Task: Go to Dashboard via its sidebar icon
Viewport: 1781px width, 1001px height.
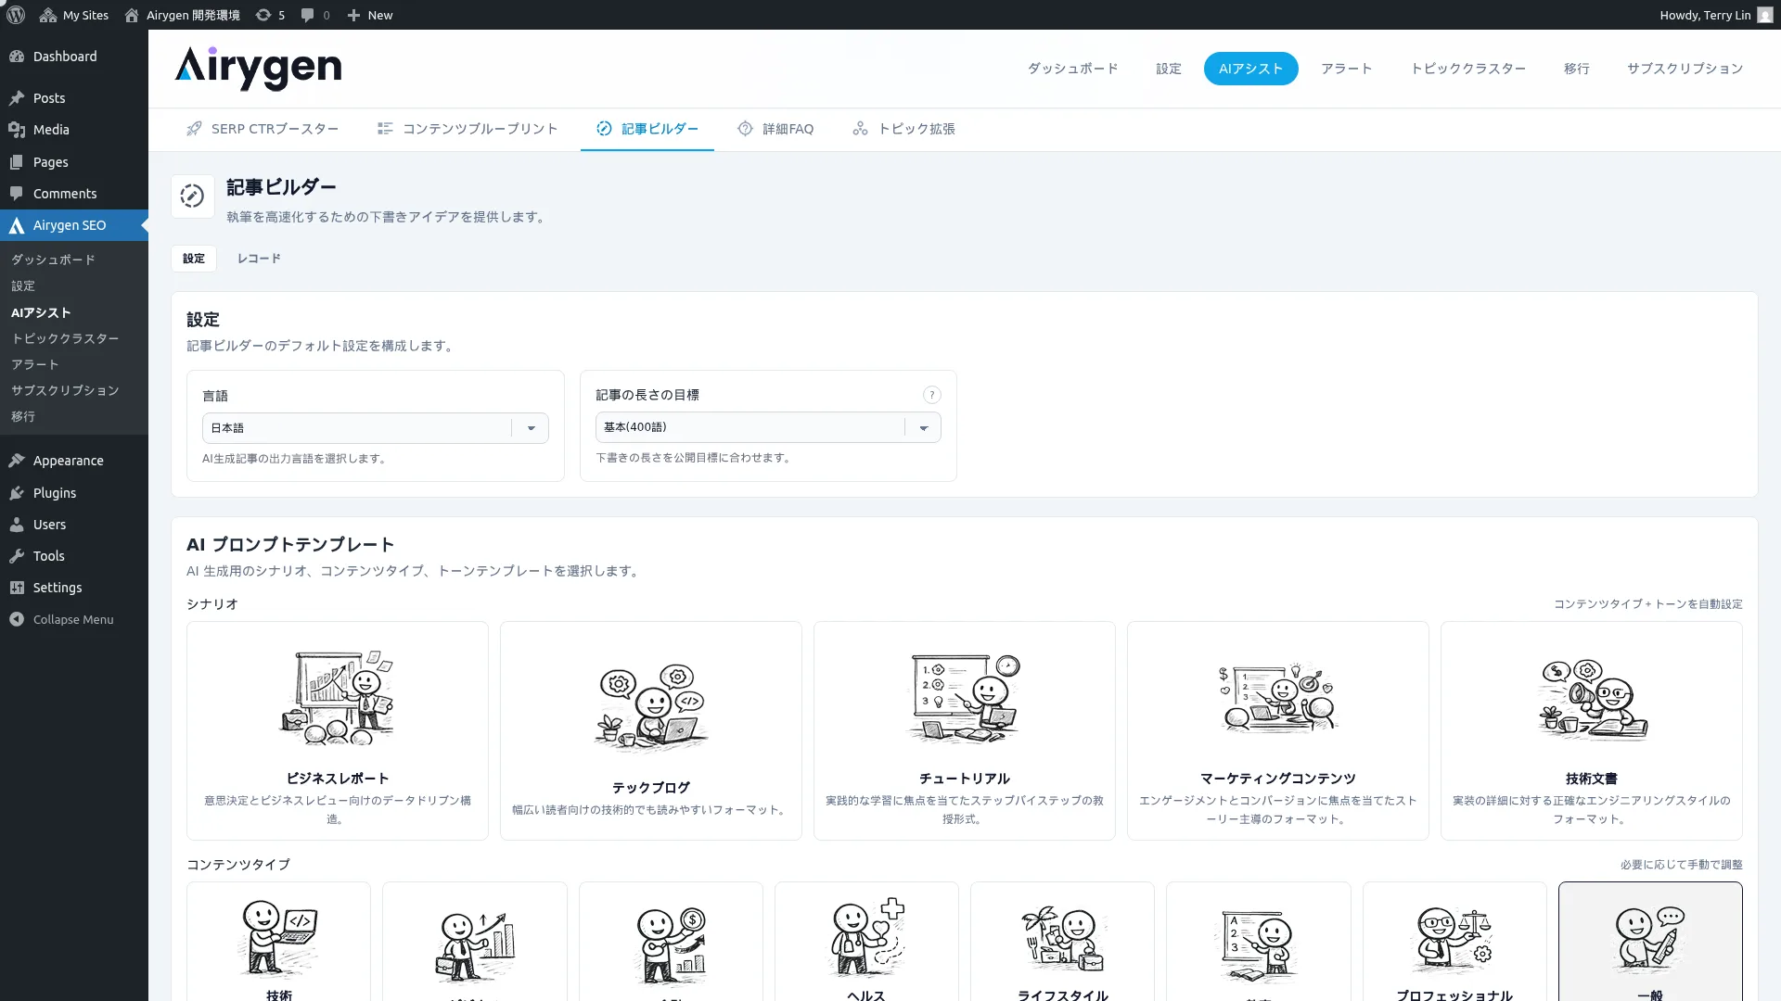Action: [17, 57]
